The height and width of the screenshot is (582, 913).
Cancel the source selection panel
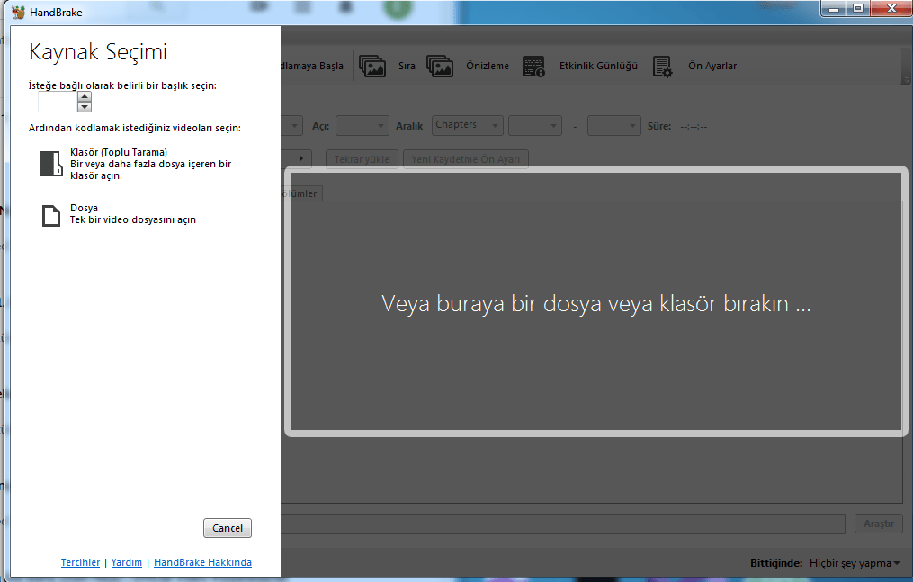coord(227,528)
